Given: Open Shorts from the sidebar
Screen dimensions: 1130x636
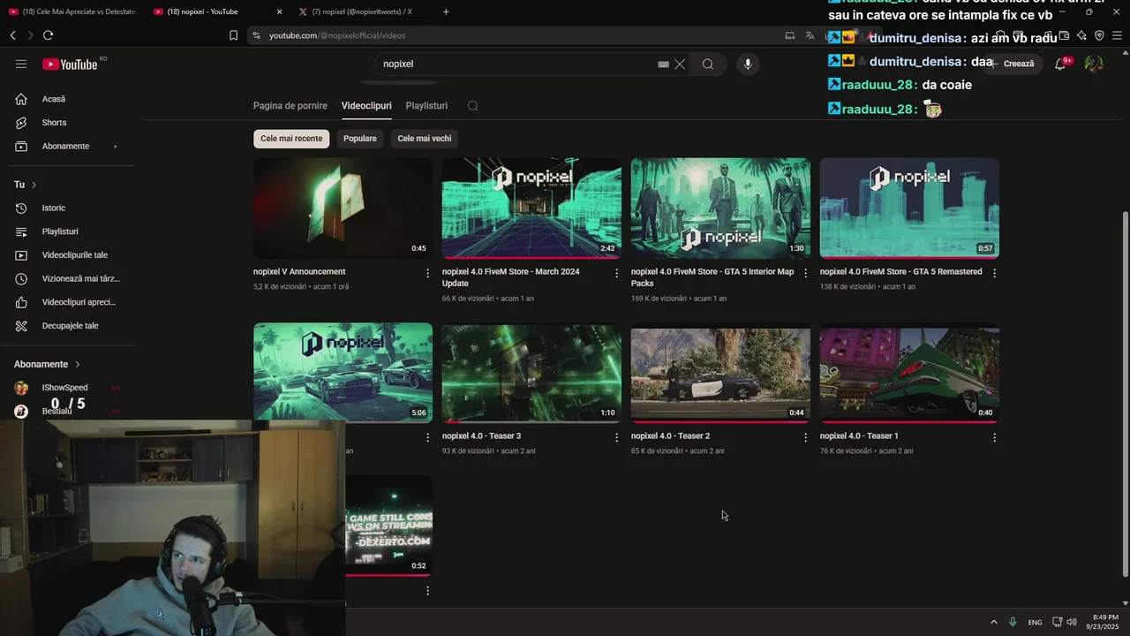Looking at the screenshot, I should tap(71, 123).
